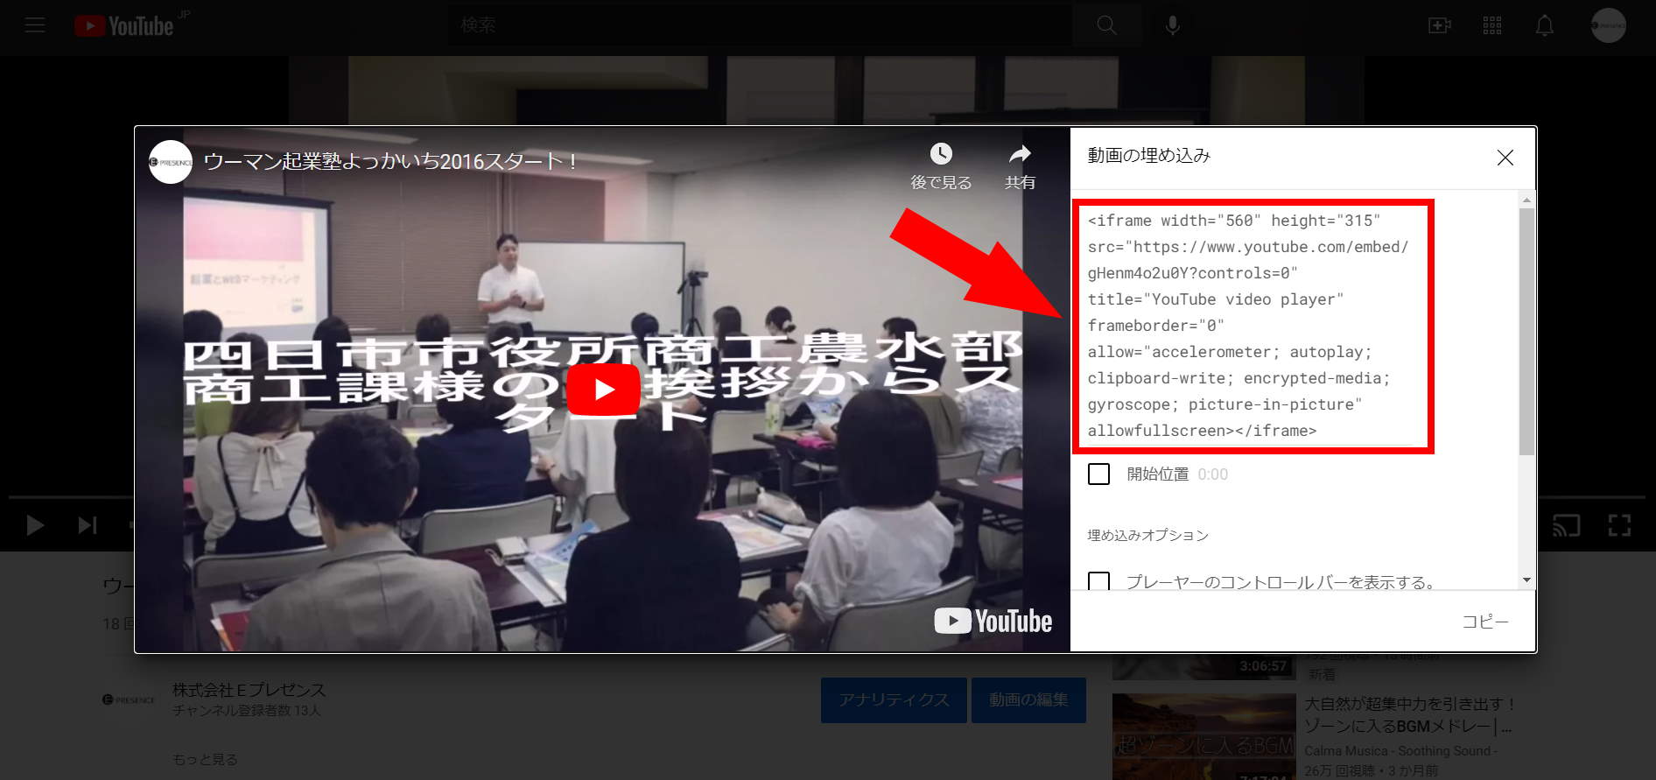Click the embed panel scrollbar thumb
The image size is (1656, 780).
(1526, 332)
